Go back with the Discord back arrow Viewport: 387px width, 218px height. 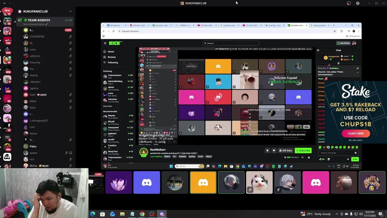click(5, 3)
